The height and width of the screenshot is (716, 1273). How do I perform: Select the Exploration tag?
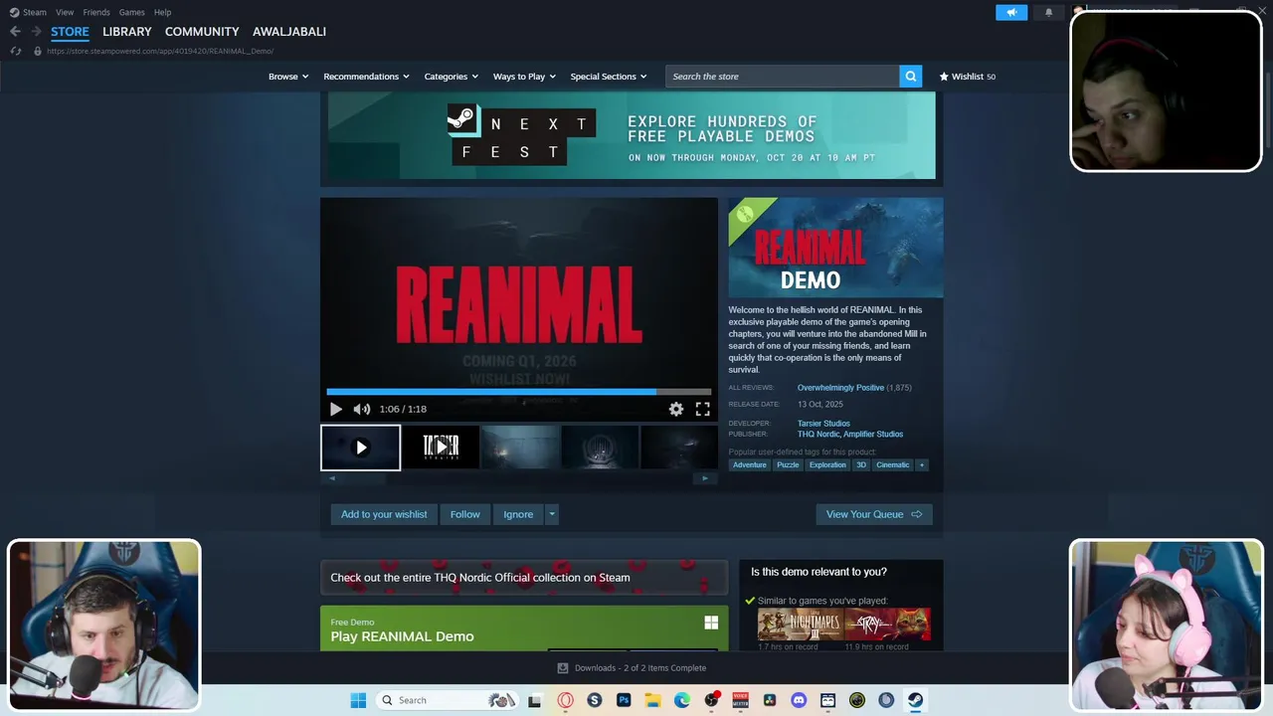coord(827,464)
